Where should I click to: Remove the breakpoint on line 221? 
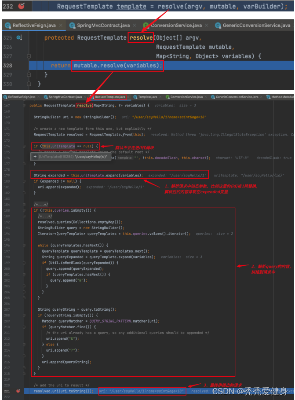18,391
